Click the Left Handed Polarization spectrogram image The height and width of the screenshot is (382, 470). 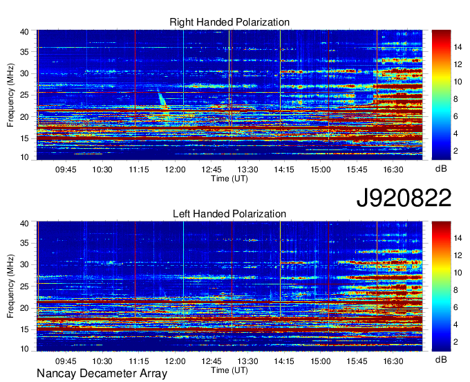click(x=229, y=286)
